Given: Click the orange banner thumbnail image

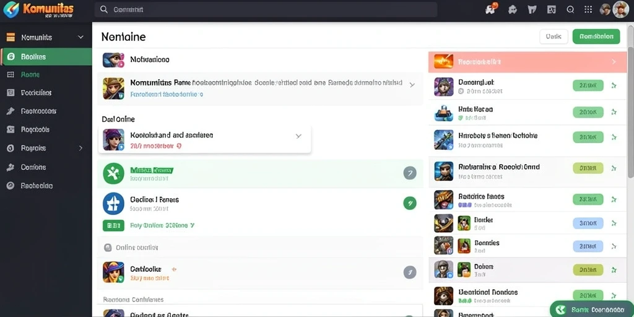Looking at the screenshot, I should (443, 61).
